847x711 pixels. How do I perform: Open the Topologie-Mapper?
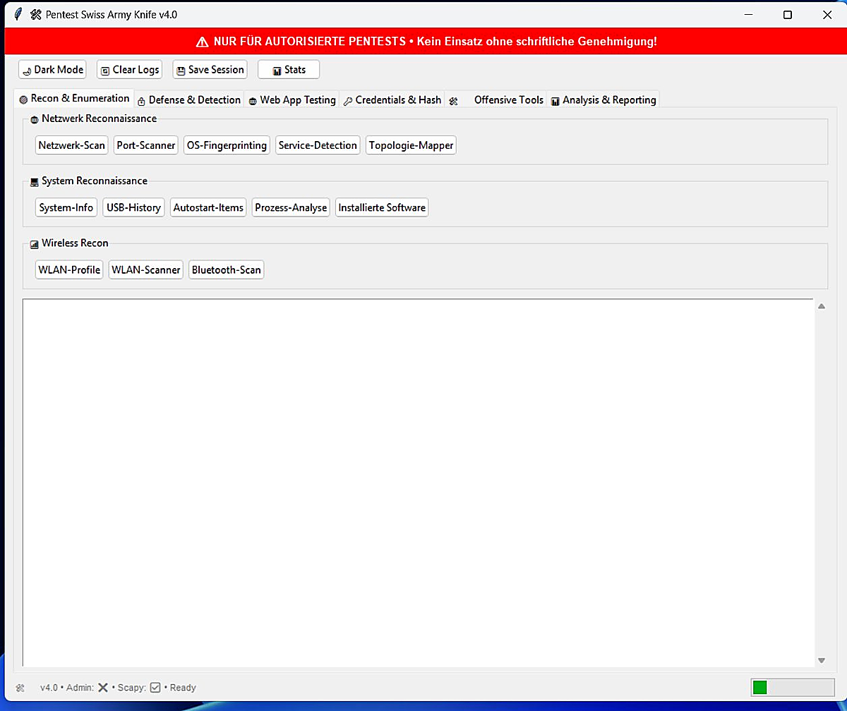click(411, 145)
